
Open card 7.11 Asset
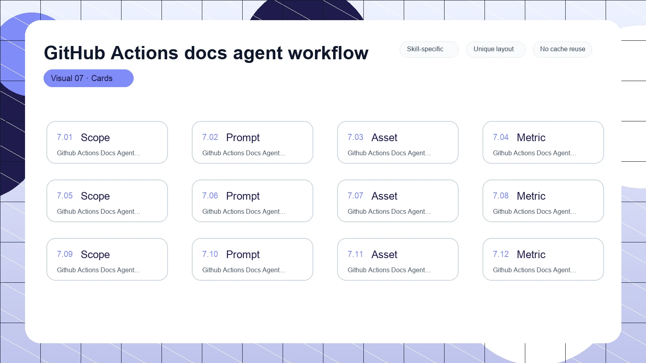398,259
